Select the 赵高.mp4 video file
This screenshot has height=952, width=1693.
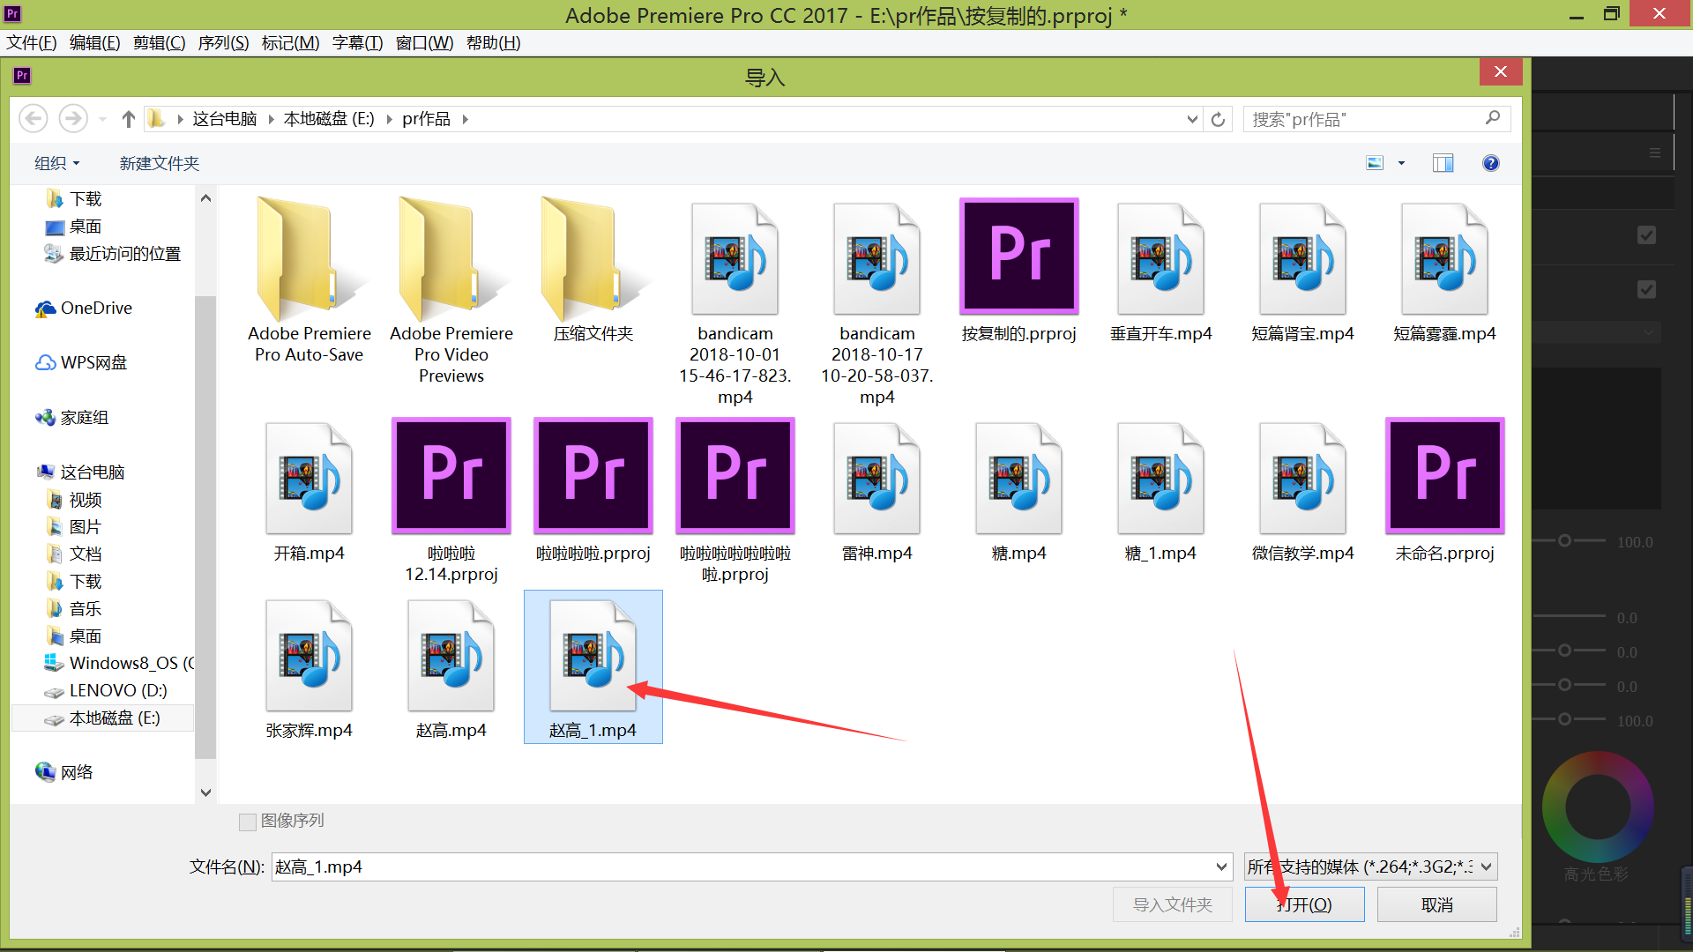pos(451,656)
